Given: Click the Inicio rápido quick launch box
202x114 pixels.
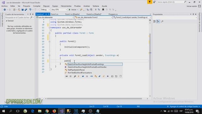Looking at the screenshot, I should (x=172, y=2).
